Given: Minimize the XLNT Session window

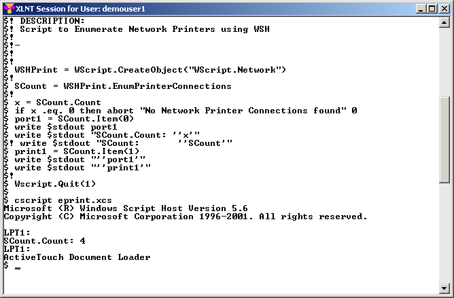Looking at the screenshot, I should (x=421, y=9).
